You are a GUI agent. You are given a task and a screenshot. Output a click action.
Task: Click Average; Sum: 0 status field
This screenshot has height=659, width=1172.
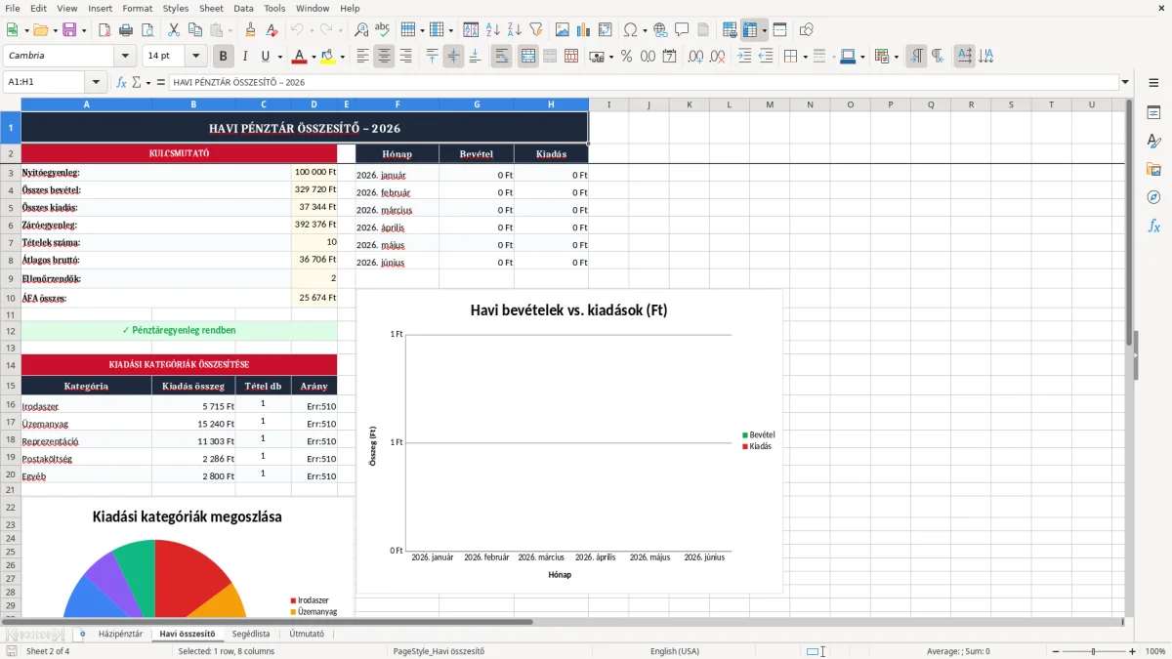pyautogui.click(x=957, y=651)
